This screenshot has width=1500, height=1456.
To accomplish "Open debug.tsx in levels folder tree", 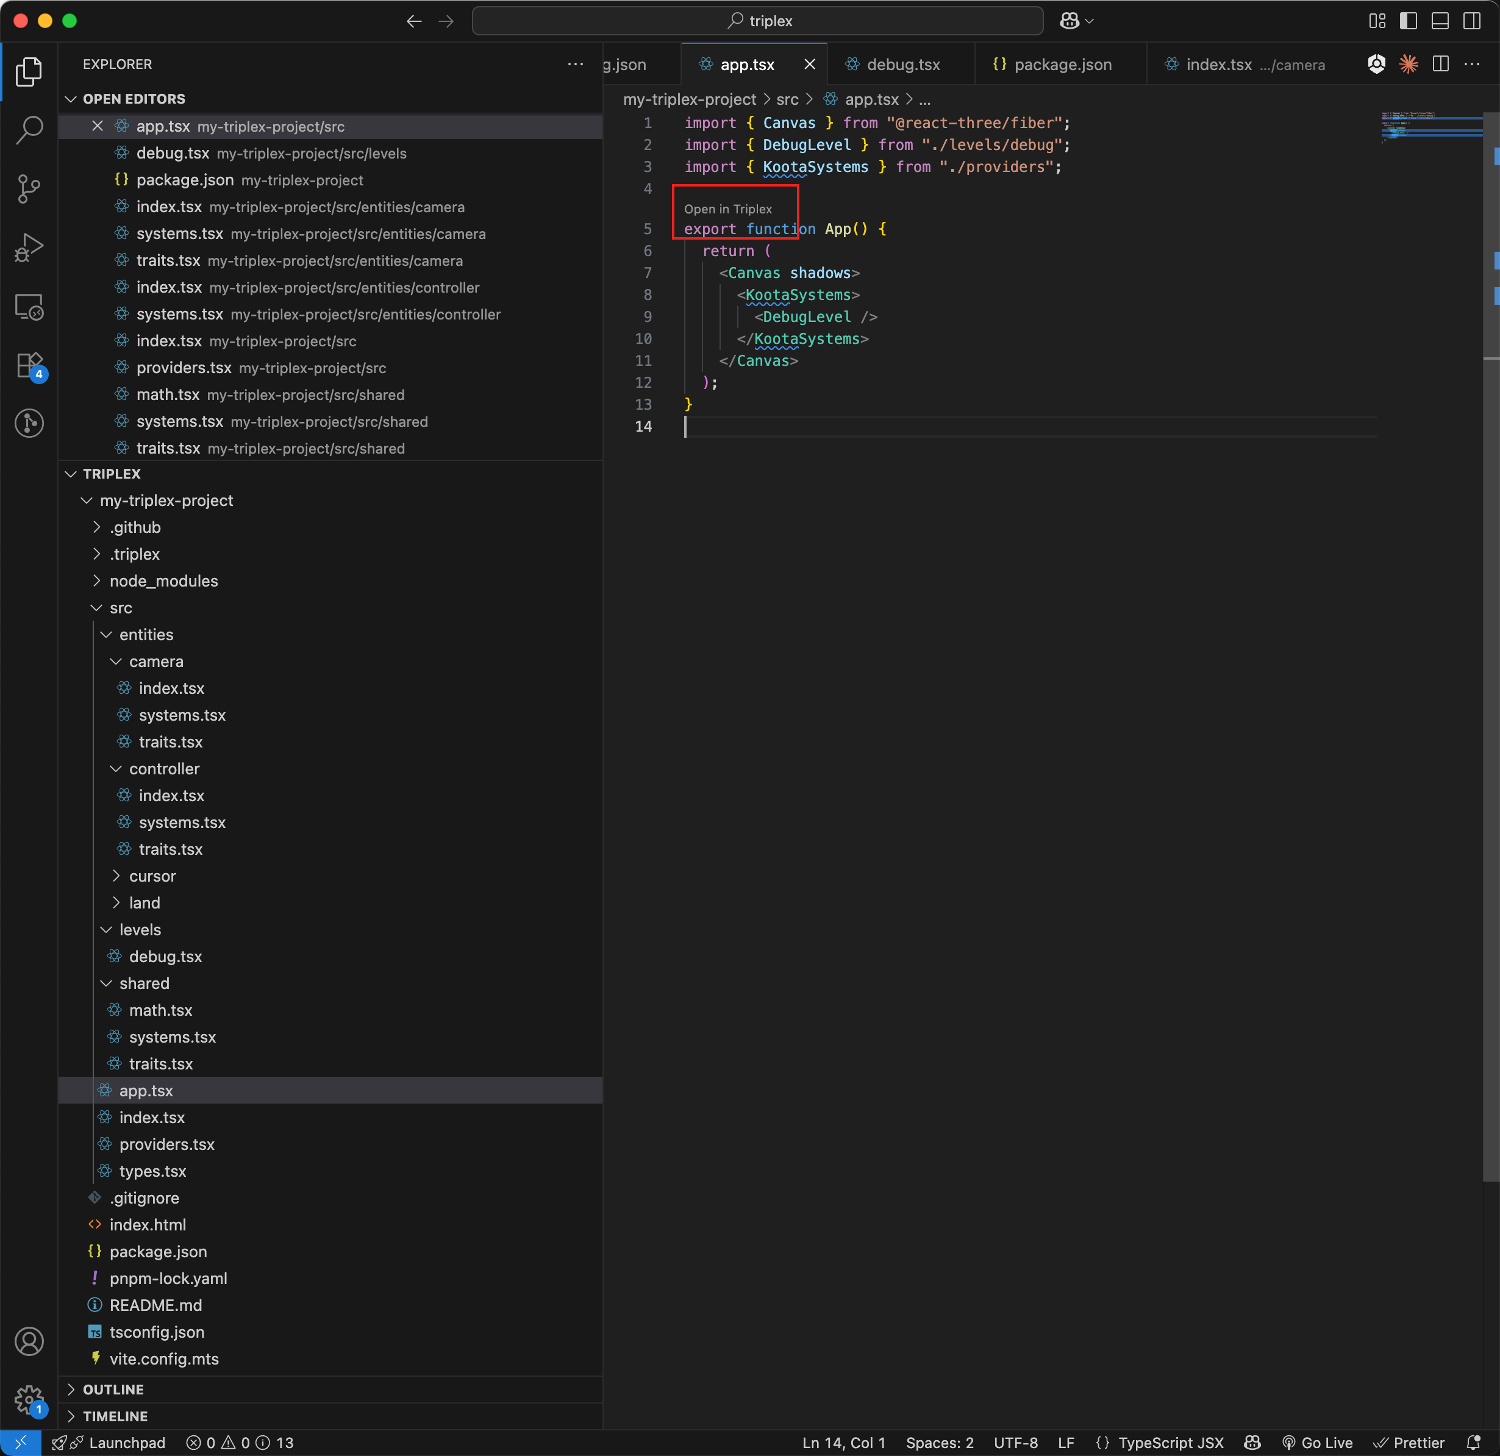I will tap(165, 957).
